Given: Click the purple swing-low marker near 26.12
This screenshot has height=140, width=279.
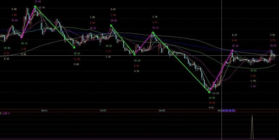Looking at the screenshot, I should click(21, 37).
